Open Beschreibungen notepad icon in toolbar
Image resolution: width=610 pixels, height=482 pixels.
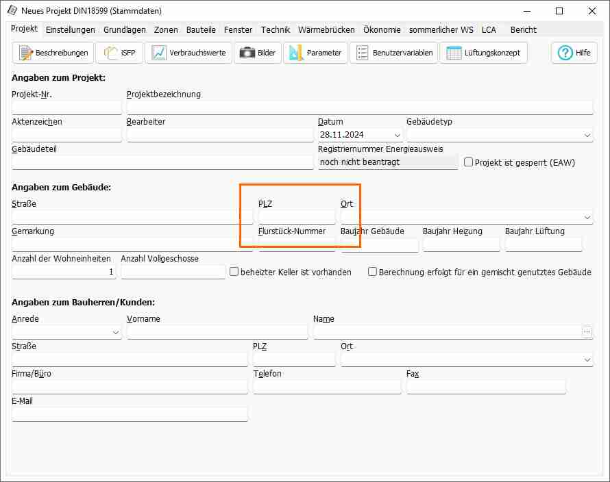click(26, 53)
